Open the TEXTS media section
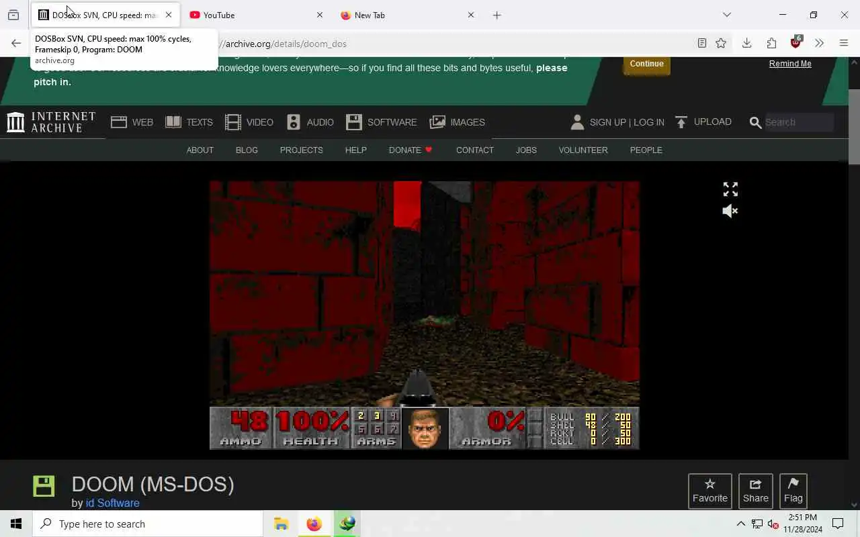The width and height of the screenshot is (860, 537). [x=189, y=122]
